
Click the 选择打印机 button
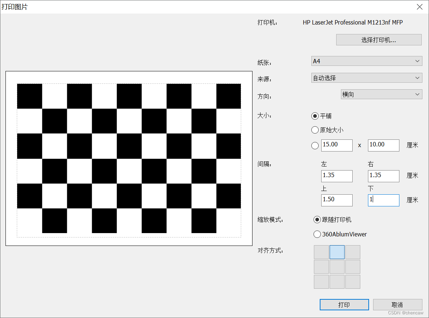[x=379, y=40]
